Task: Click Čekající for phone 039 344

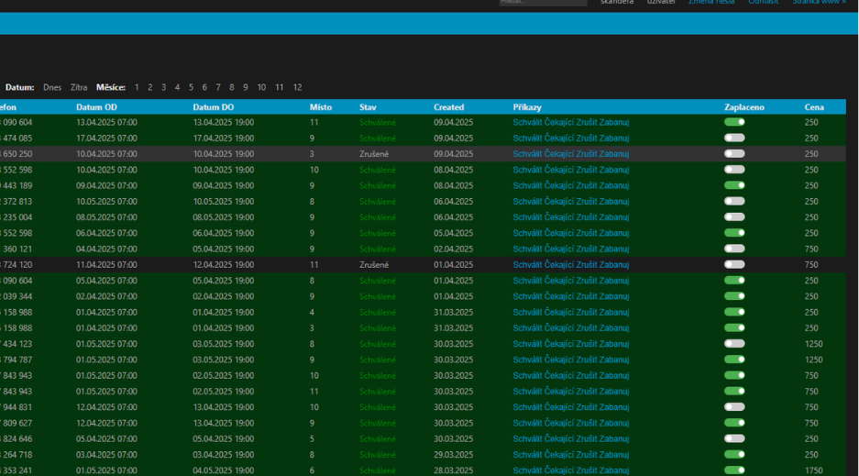Action: 559,296
